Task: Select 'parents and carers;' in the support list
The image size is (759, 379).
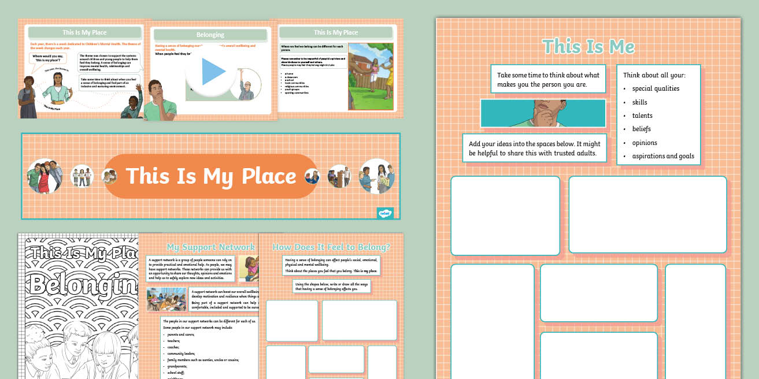Action: coord(180,335)
